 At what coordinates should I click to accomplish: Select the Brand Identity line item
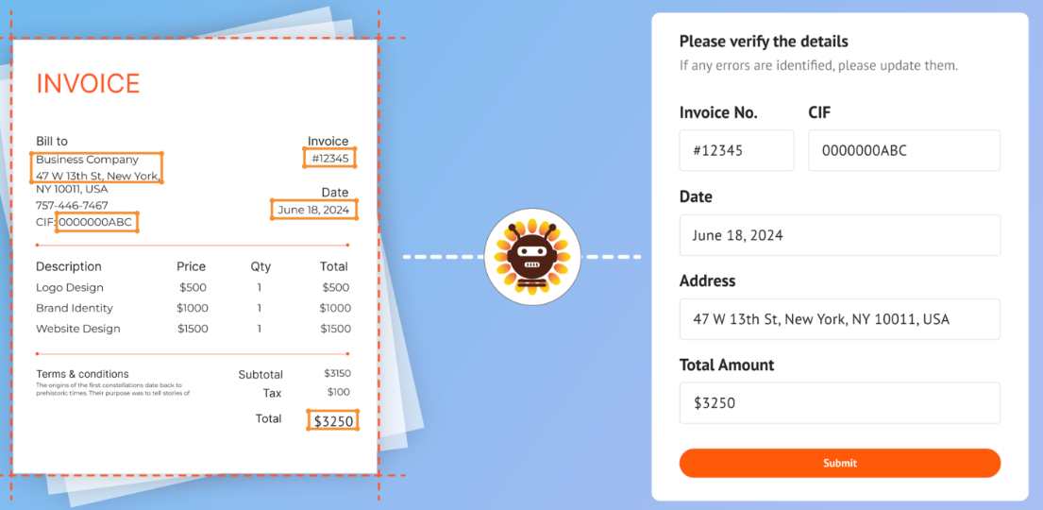[75, 308]
